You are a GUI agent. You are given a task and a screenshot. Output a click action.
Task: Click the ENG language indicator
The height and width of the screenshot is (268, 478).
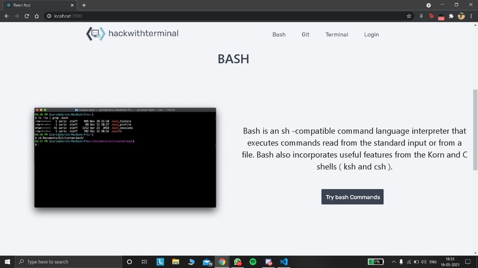point(433,262)
